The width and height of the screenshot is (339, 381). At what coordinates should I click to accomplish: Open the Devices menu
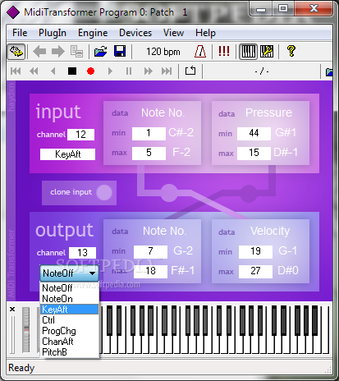coord(135,33)
